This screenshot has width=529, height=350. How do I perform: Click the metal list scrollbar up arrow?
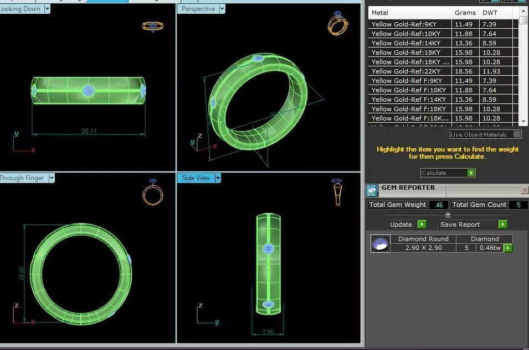click(523, 11)
